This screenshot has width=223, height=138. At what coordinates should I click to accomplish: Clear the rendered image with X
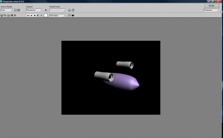[15, 16]
